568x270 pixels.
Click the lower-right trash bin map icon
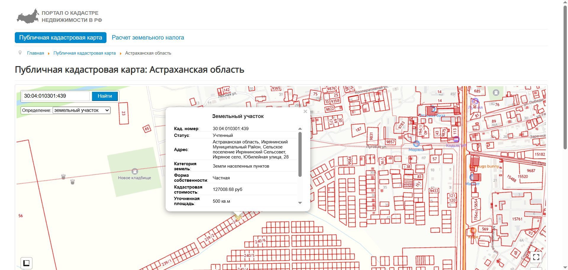coord(72,181)
